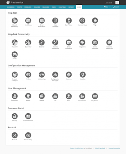
Task: Open the Security lock icon
Action: tap(15, 116)
